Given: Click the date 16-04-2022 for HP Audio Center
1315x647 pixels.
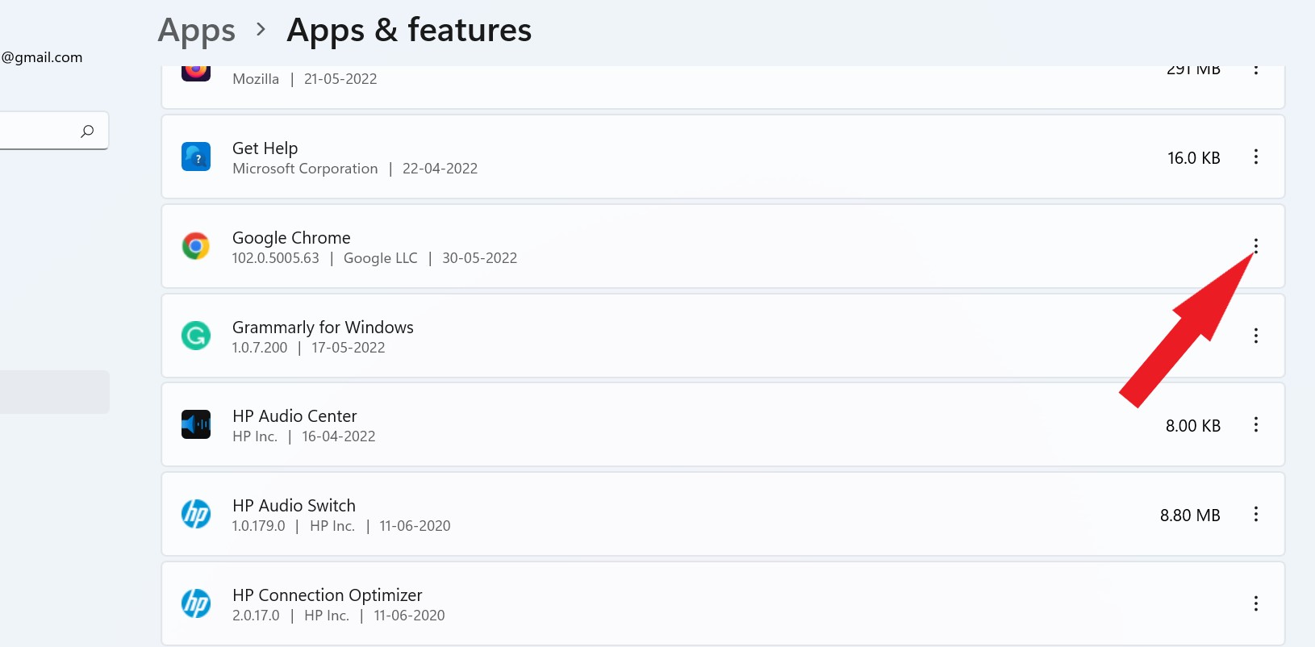Looking at the screenshot, I should click(339, 436).
